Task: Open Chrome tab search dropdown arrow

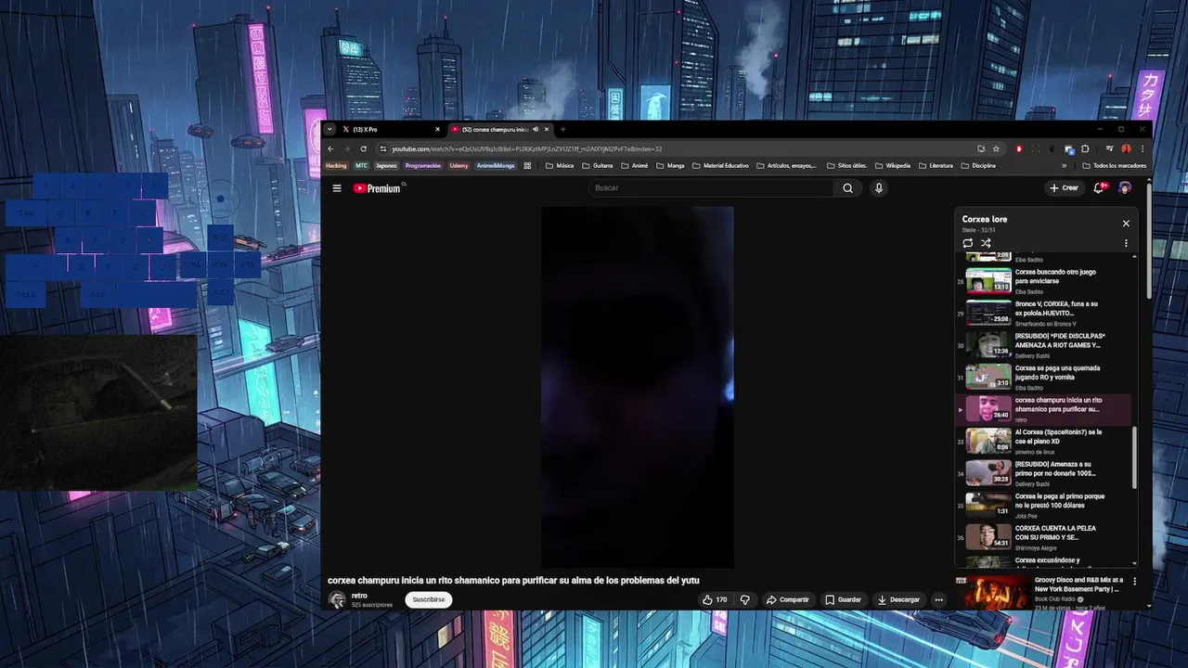Action: pos(329,129)
